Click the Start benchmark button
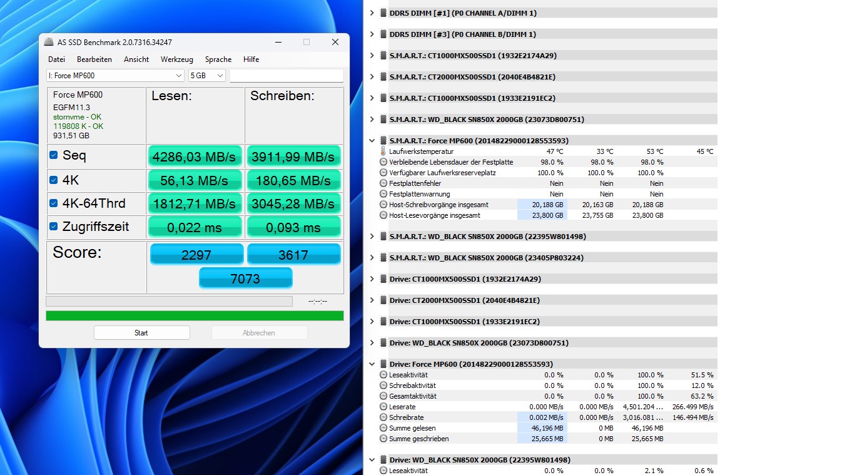The image size is (842, 475). 141,333
